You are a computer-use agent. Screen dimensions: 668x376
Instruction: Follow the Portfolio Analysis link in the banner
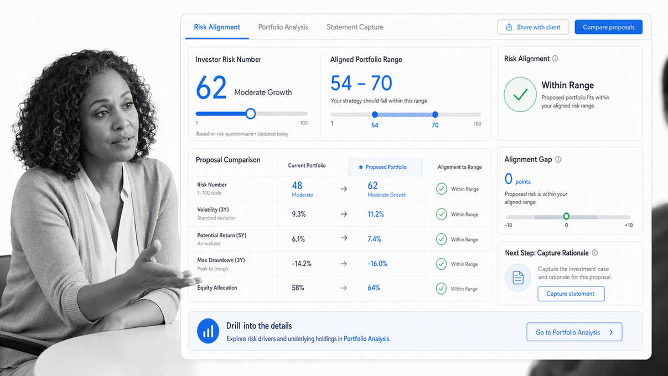click(366, 339)
